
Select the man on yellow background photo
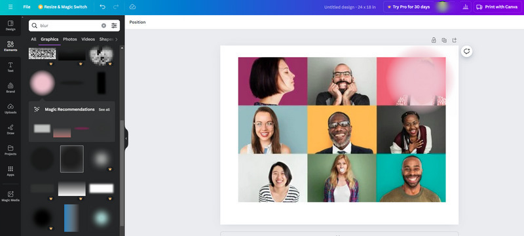(342, 130)
